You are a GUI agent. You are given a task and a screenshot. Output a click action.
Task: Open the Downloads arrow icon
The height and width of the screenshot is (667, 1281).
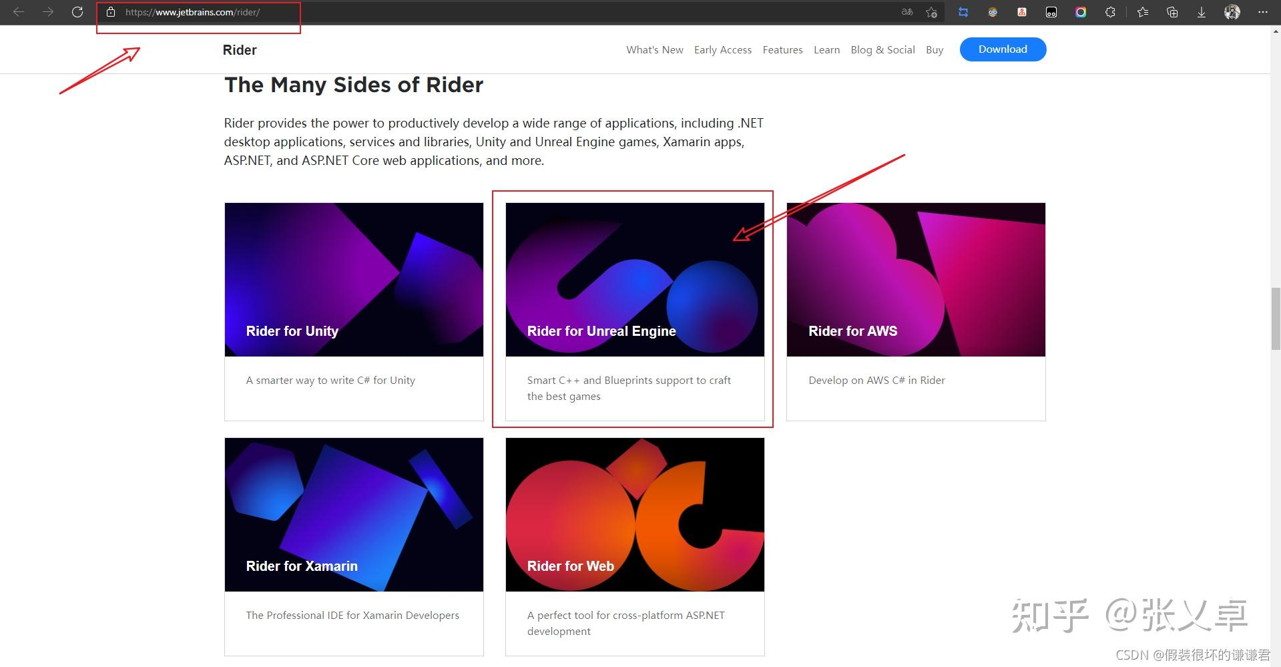[x=1202, y=12]
